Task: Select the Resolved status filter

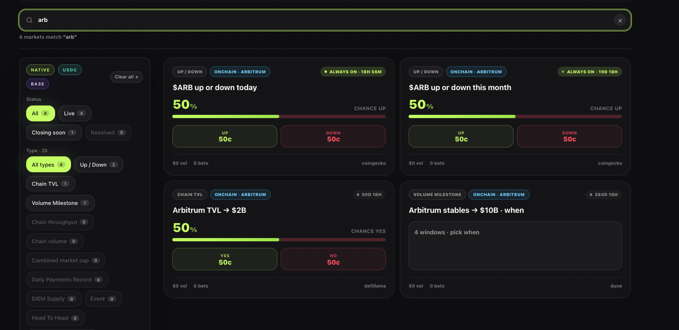Action: (108, 133)
